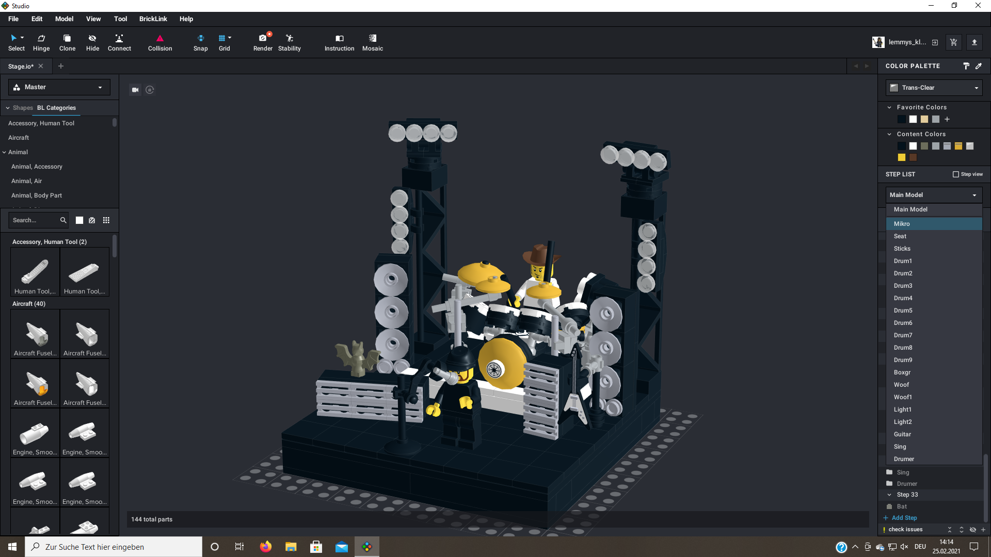Pick the yellow content color swatch
991x557 pixels.
coord(902,157)
